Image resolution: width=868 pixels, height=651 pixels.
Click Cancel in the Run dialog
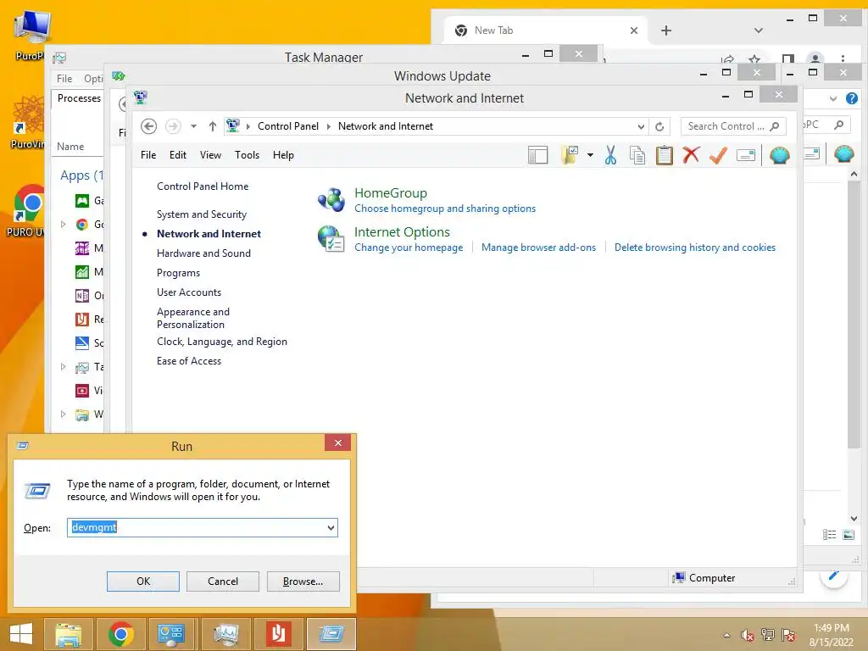coord(223,581)
